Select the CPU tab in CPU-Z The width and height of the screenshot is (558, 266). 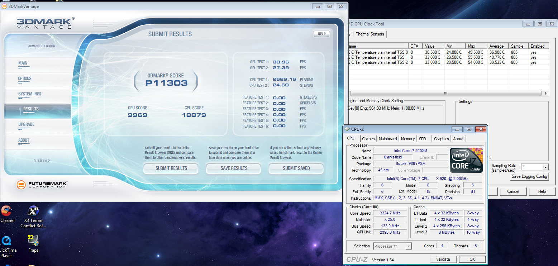[351, 138]
